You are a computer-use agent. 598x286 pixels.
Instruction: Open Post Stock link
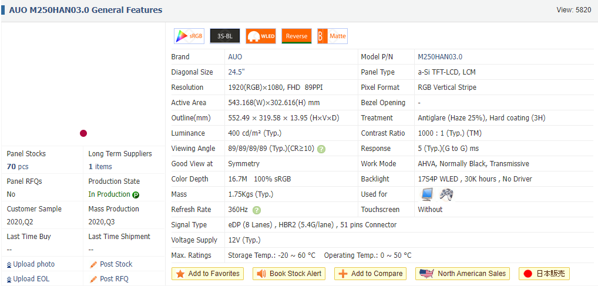[x=116, y=264]
